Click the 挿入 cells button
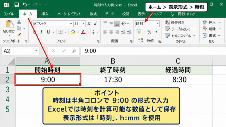Viewport: 226px width, 127px height. click(212, 22)
